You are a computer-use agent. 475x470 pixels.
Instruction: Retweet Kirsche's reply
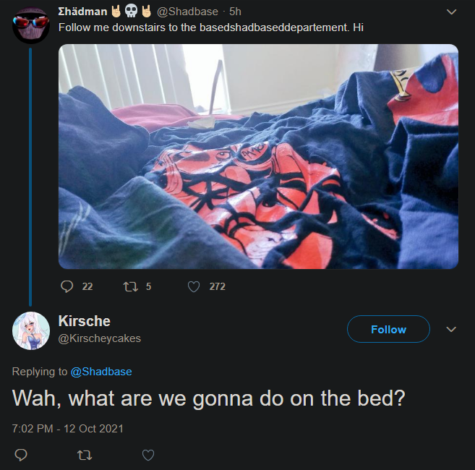[x=85, y=455]
